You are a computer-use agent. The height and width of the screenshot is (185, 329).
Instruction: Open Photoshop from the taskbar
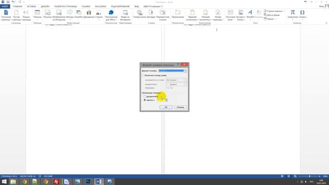click(x=88, y=181)
